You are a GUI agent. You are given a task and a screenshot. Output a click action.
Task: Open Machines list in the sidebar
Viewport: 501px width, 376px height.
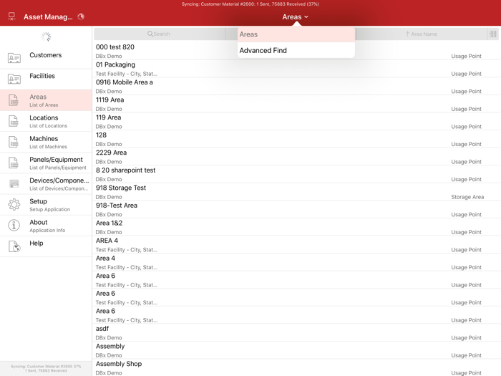click(46, 142)
